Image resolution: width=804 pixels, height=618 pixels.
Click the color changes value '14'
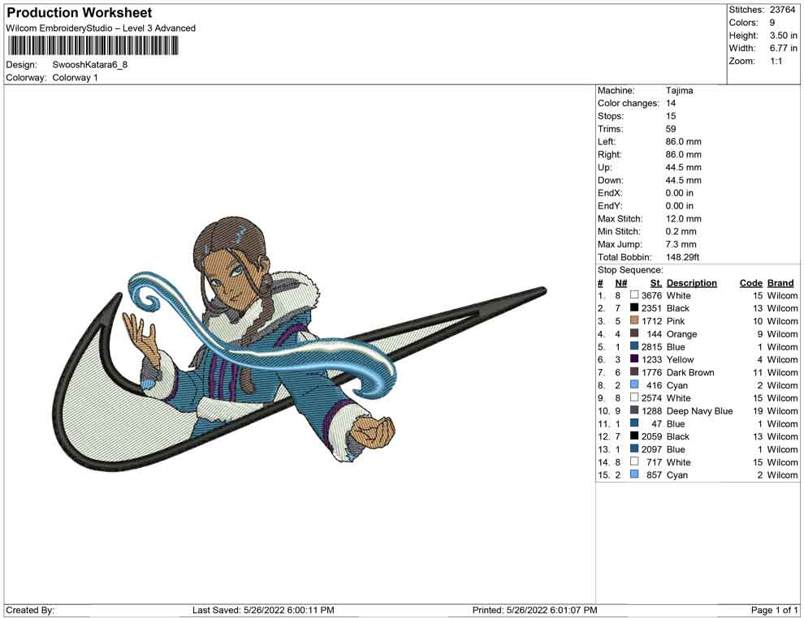(x=671, y=103)
